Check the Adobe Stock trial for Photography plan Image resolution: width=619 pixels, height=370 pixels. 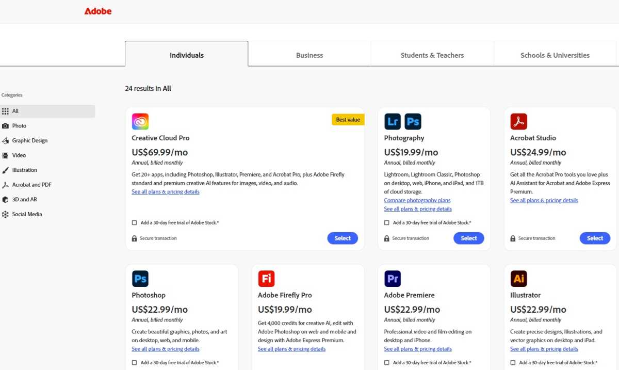386,222
